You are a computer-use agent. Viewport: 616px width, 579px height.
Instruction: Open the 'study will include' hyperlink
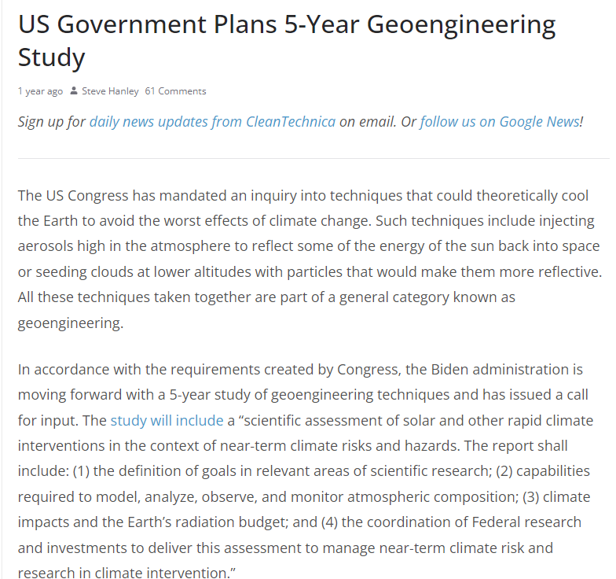point(167,420)
